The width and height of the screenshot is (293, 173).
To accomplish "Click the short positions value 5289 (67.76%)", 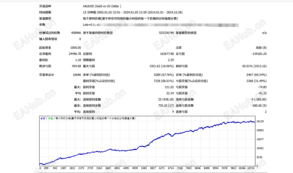I will [x=164, y=75].
